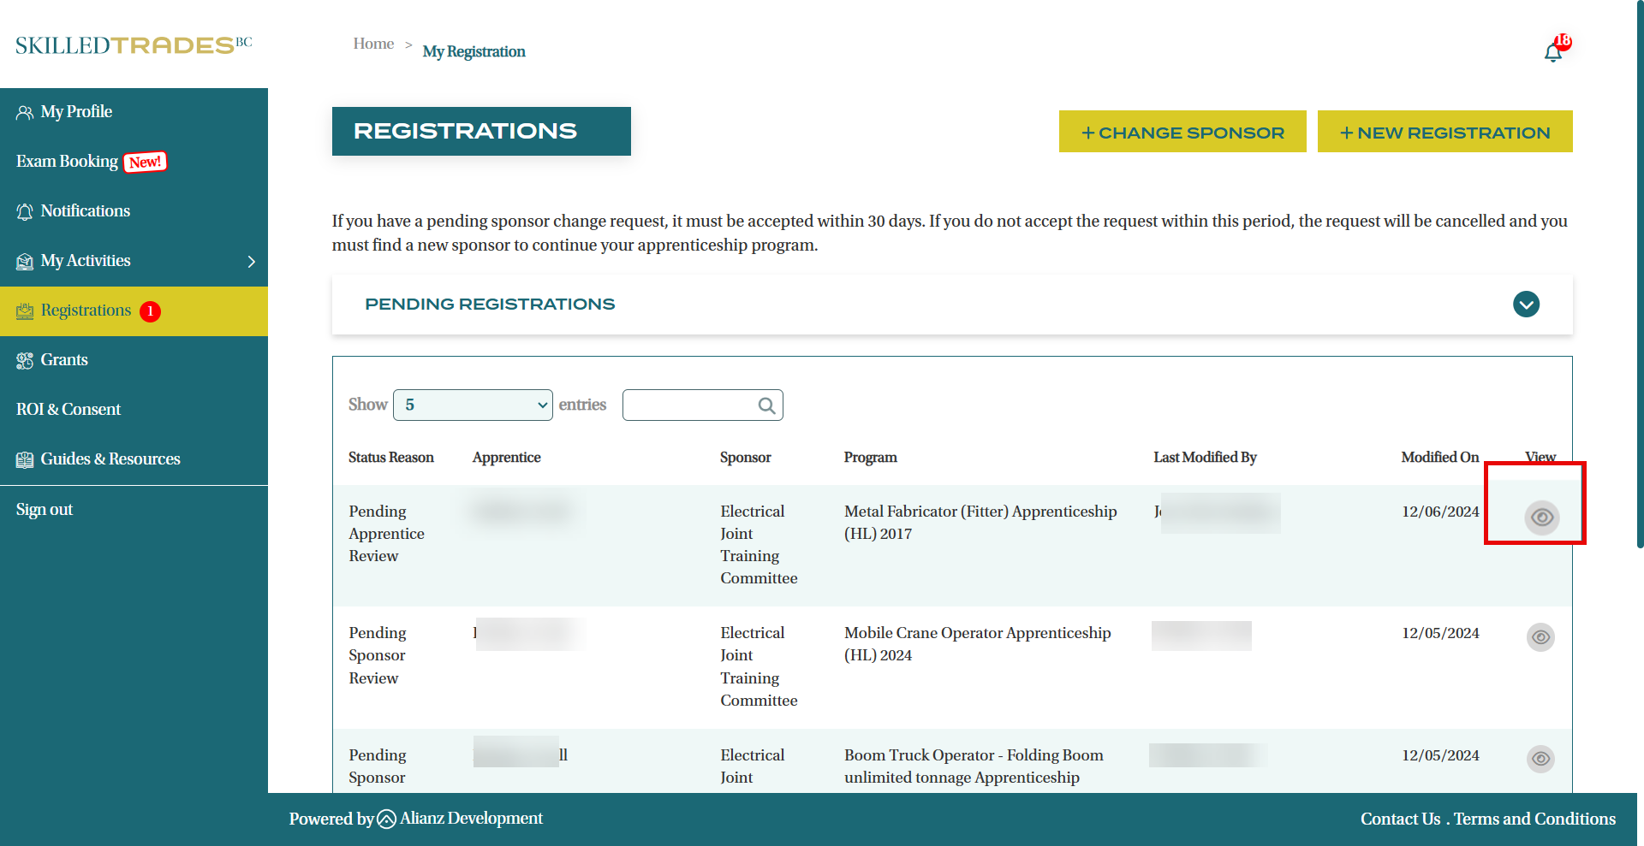The width and height of the screenshot is (1644, 846).
Task: Collapse the Pending Registrations section chevron
Action: click(1526, 305)
